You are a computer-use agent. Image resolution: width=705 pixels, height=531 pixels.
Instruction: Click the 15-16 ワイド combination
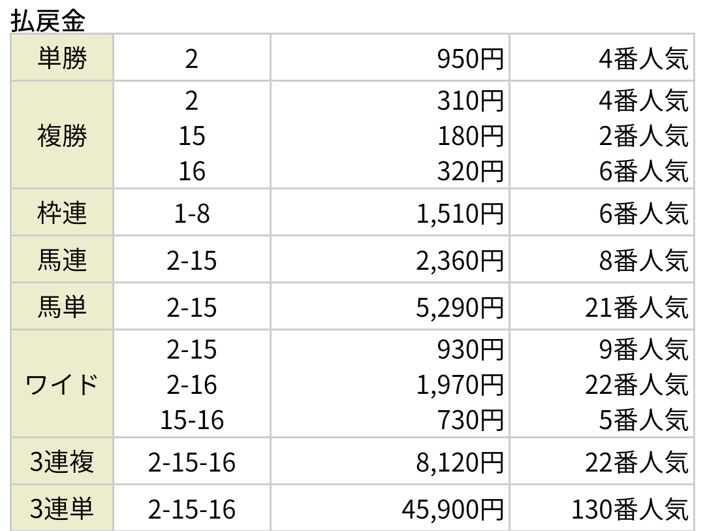click(x=191, y=420)
